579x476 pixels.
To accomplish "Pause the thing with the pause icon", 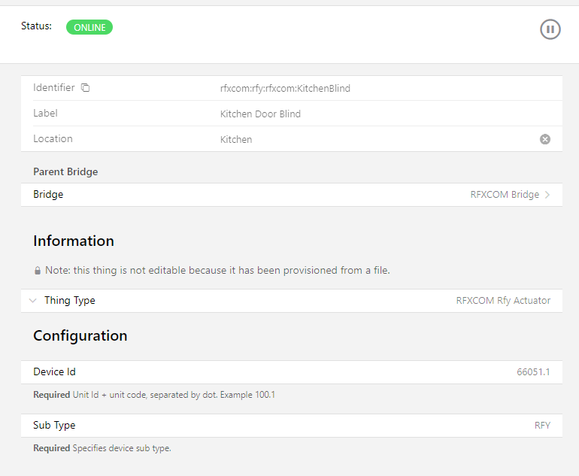I will click(550, 29).
